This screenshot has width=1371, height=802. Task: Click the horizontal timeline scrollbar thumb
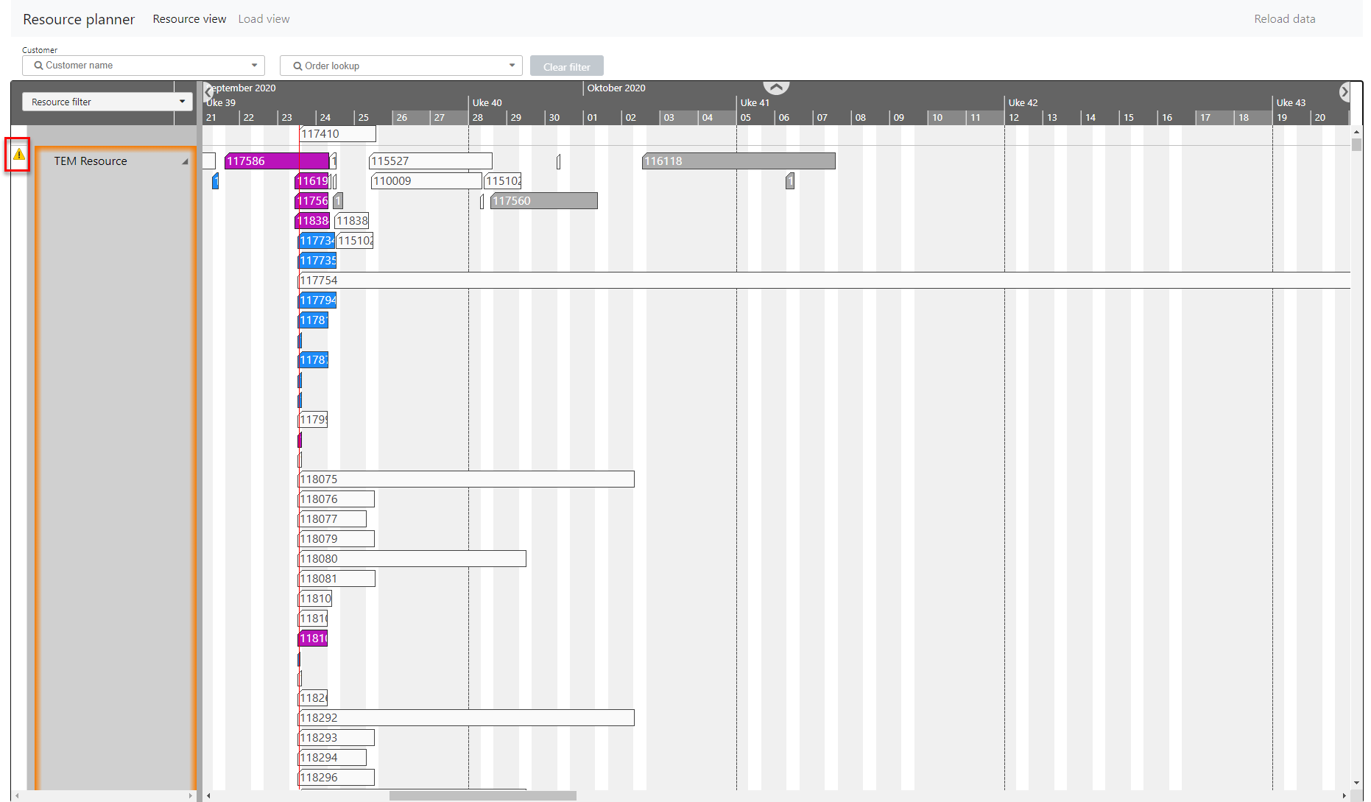(482, 795)
